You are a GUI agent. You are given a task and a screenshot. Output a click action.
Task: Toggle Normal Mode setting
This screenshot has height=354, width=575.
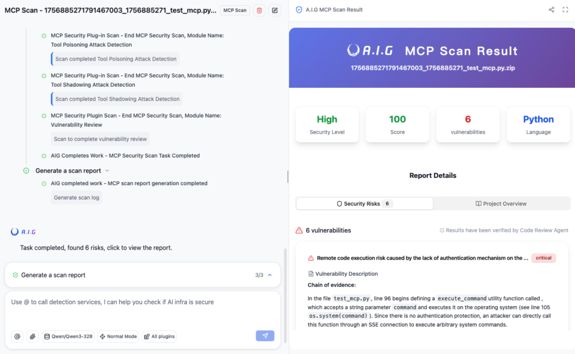coord(118,336)
